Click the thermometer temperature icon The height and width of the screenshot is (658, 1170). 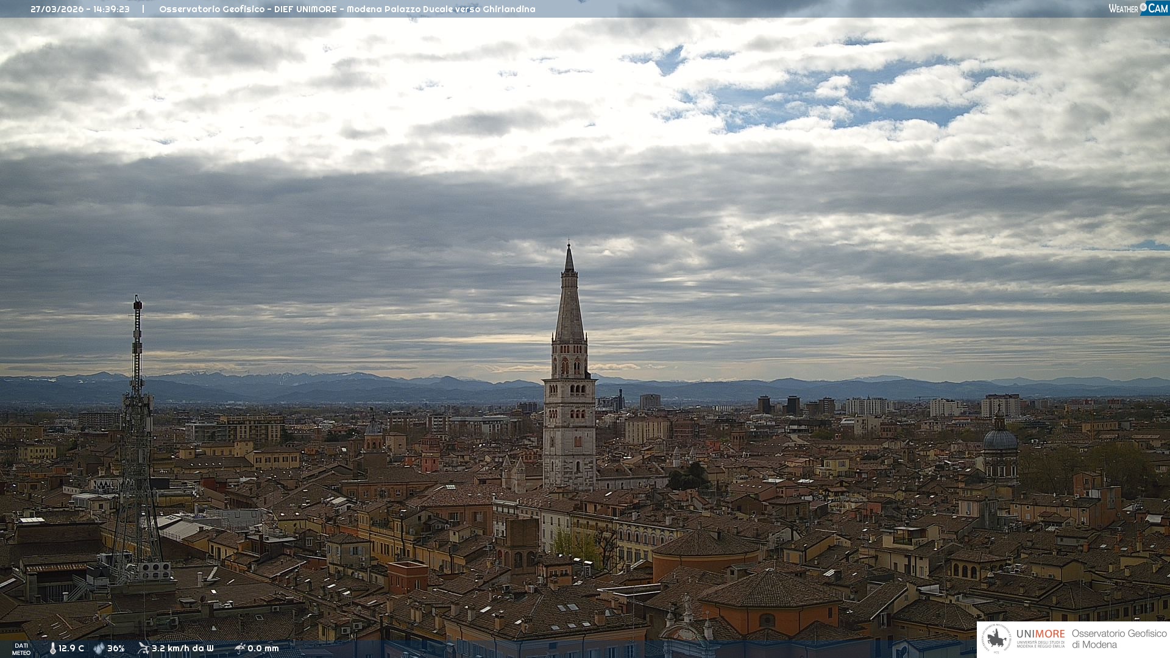(52, 648)
